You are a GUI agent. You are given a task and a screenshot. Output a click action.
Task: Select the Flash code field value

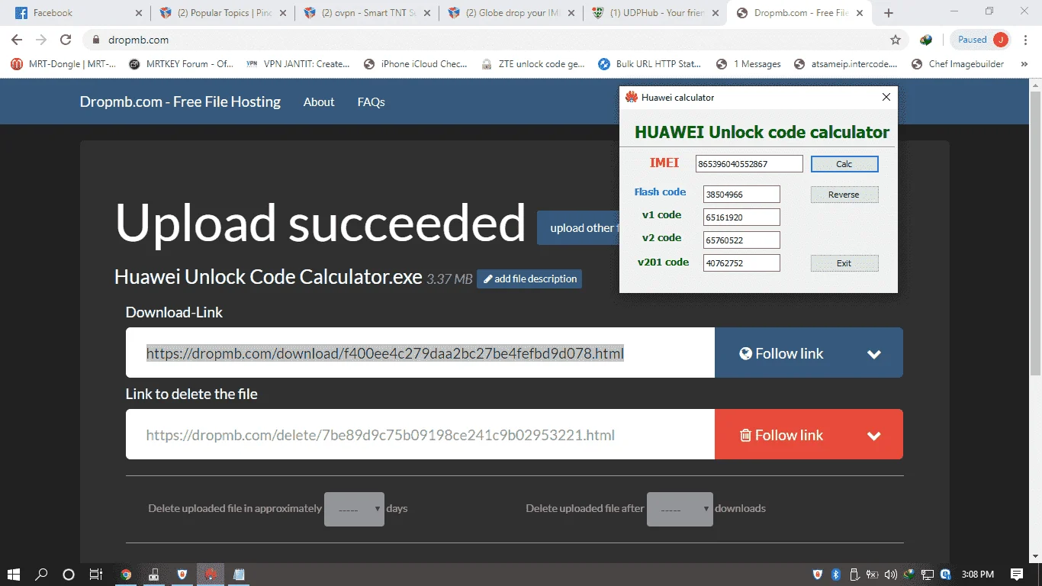(741, 195)
